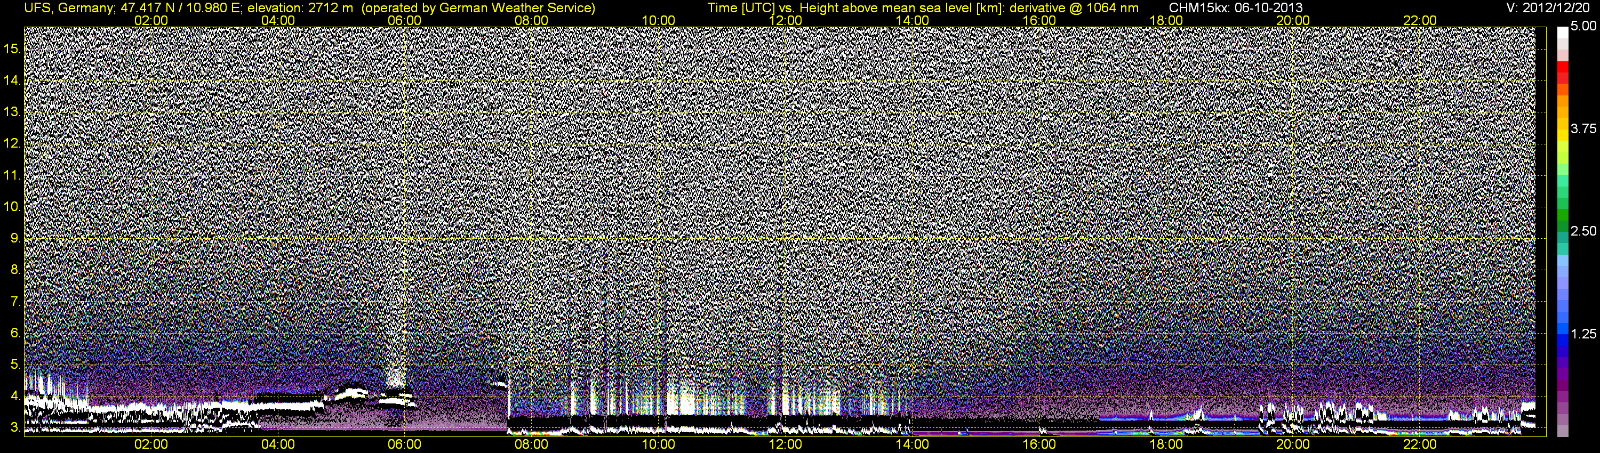Viewport: 1600px width, 453px height.
Task: Click '22:00' on the bottom time axis
Action: 1420,444
